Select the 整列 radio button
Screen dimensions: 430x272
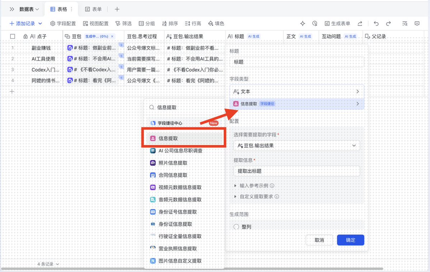coord(236,227)
